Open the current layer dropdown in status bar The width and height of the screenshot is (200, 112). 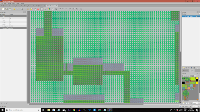coord(186,106)
